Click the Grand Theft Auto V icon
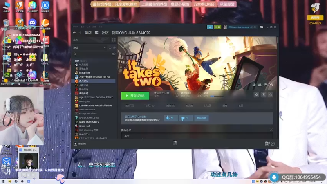Image resolution: width=327 pixels, height=184 pixels. (x=76, y=122)
